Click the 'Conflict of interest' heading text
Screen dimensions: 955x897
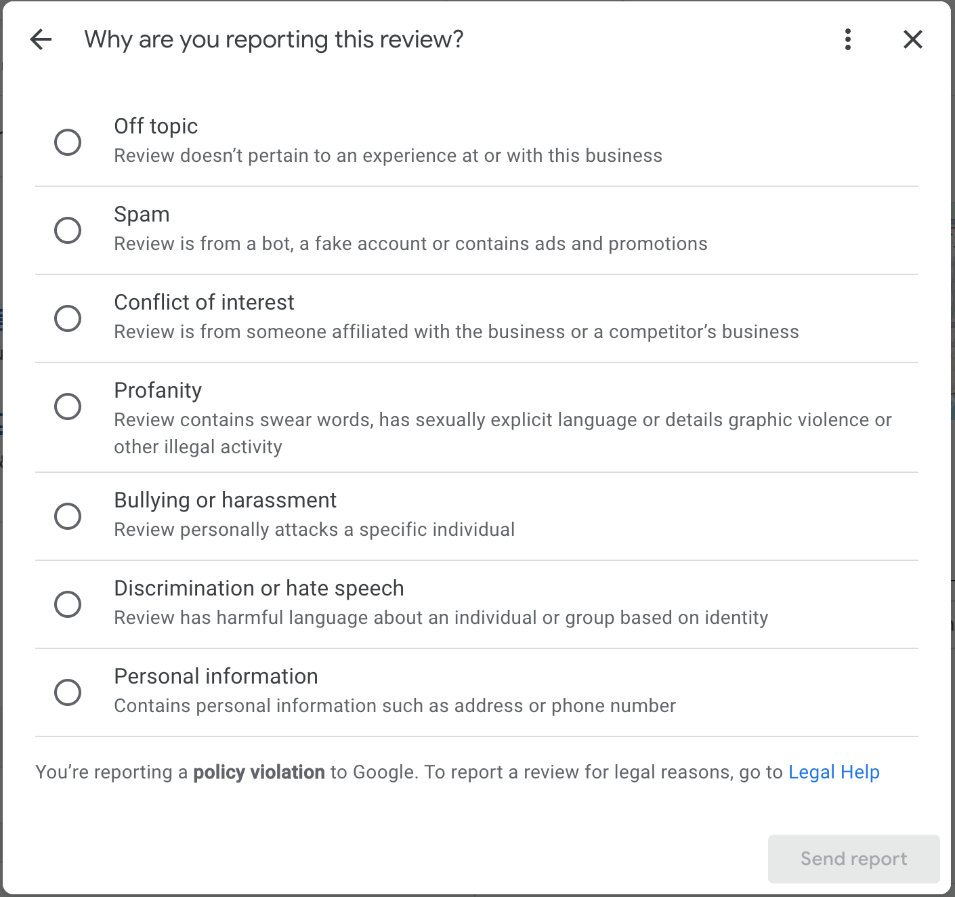(204, 302)
